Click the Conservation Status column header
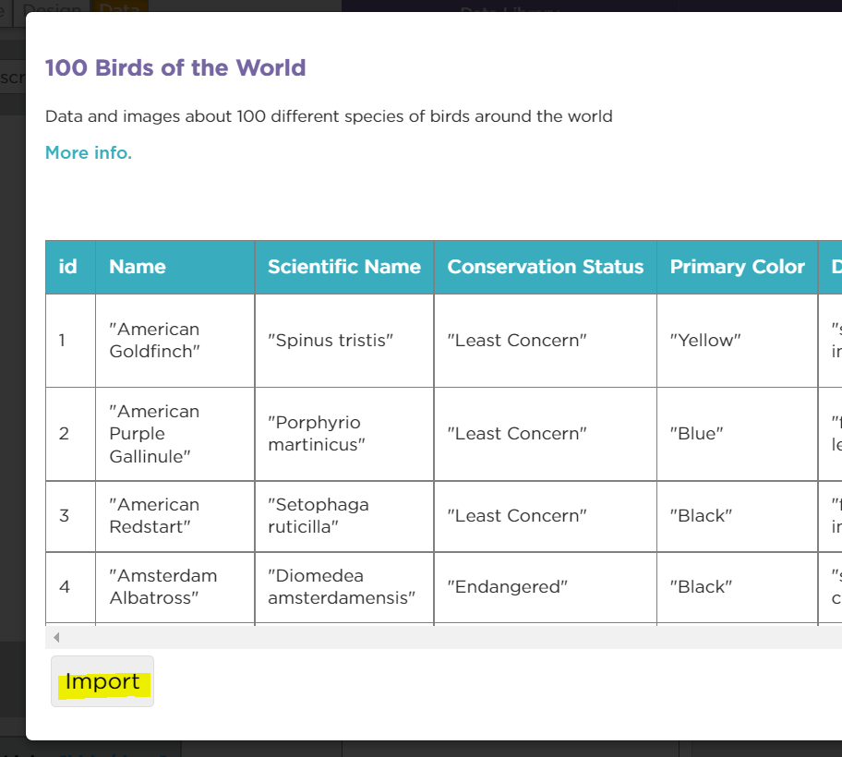Screen dimensions: 842x757 [545, 267]
